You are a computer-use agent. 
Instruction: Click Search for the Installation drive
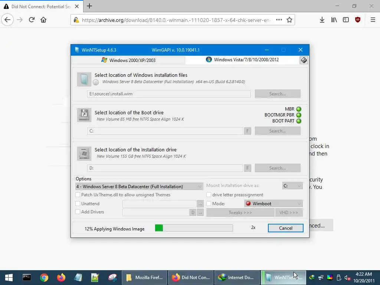278,168
